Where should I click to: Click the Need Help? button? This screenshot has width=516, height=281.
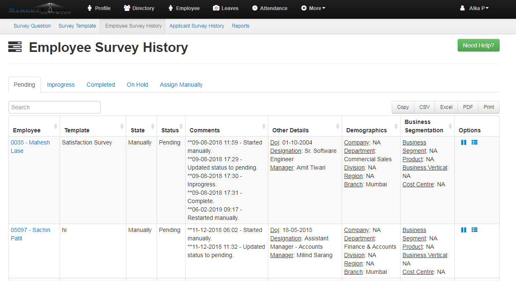(x=478, y=45)
